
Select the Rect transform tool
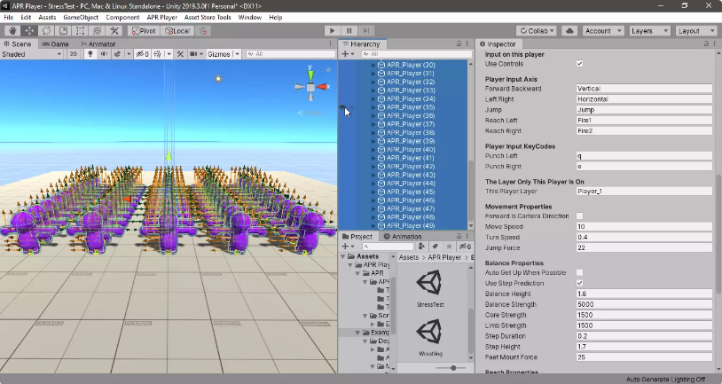pyautogui.click(x=80, y=31)
